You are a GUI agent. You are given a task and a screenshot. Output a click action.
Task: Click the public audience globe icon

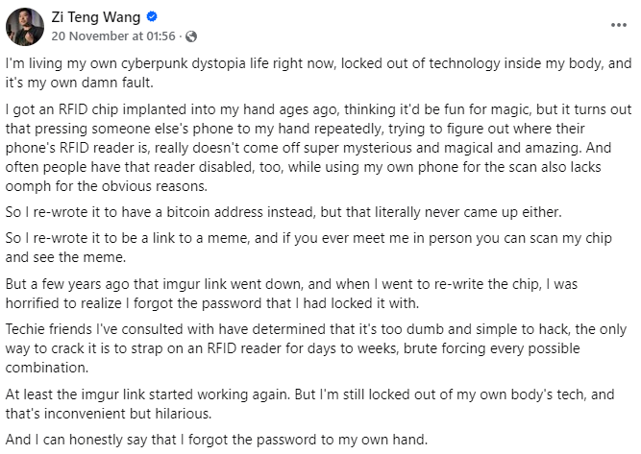(x=191, y=36)
